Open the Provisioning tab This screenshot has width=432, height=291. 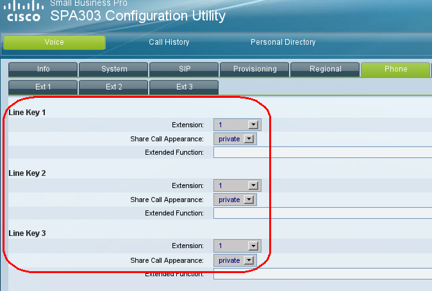click(254, 69)
